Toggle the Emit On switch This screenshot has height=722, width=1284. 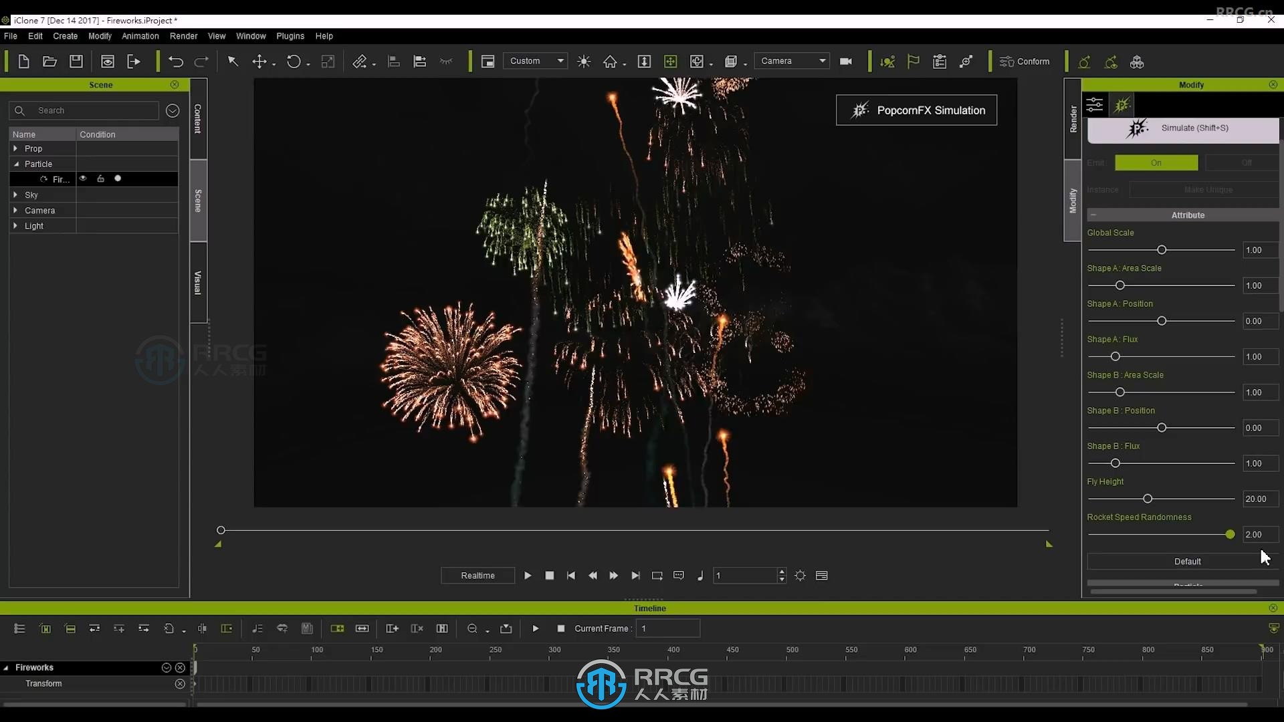coord(1156,162)
